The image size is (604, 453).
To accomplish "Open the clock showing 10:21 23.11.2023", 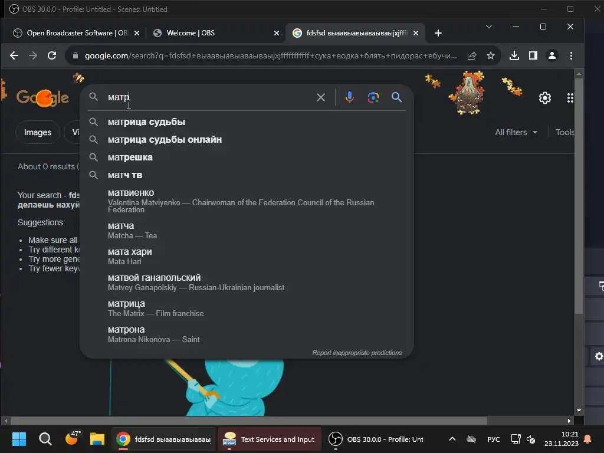I will pyautogui.click(x=562, y=439).
